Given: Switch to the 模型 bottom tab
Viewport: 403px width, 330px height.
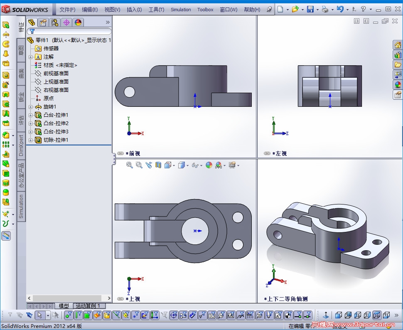Looking at the screenshot, I should click(64, 306).
